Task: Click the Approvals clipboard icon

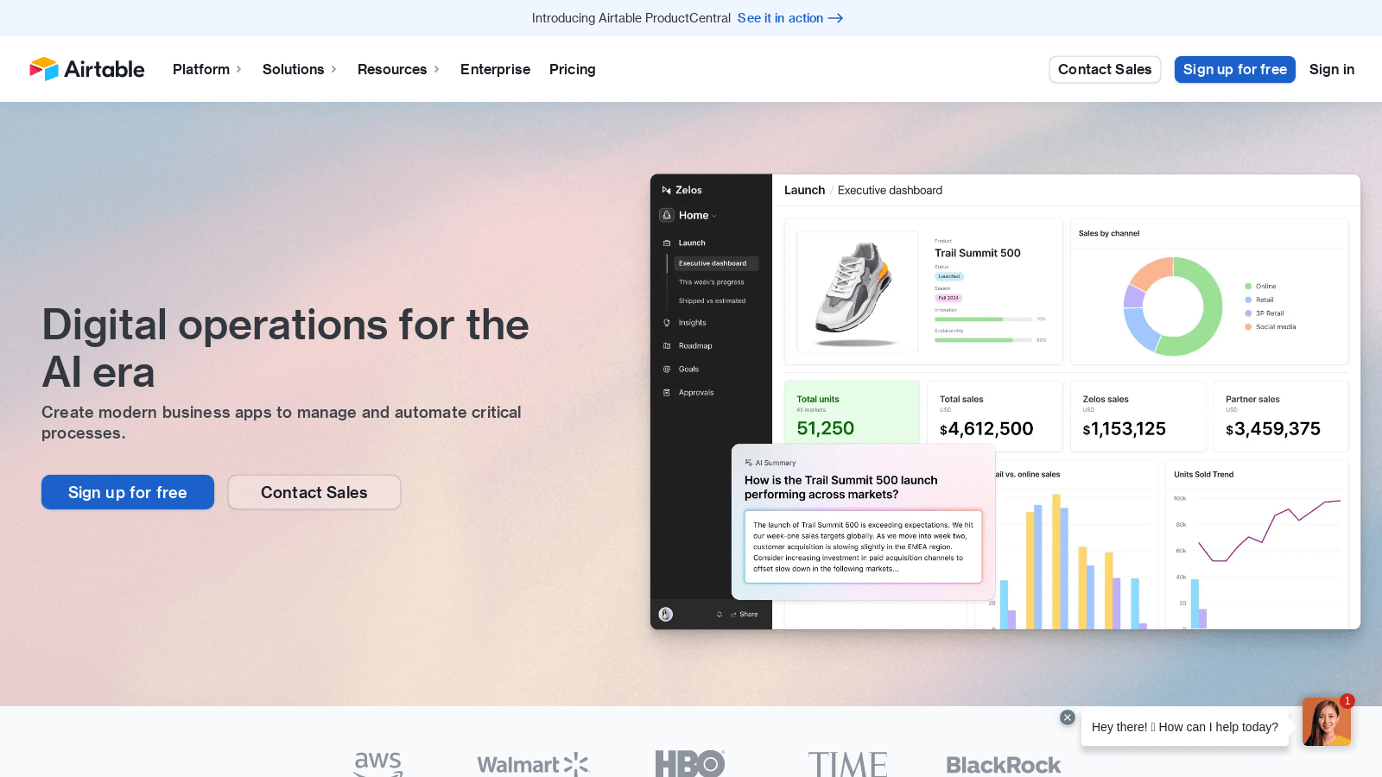Action: coord(667,393)
